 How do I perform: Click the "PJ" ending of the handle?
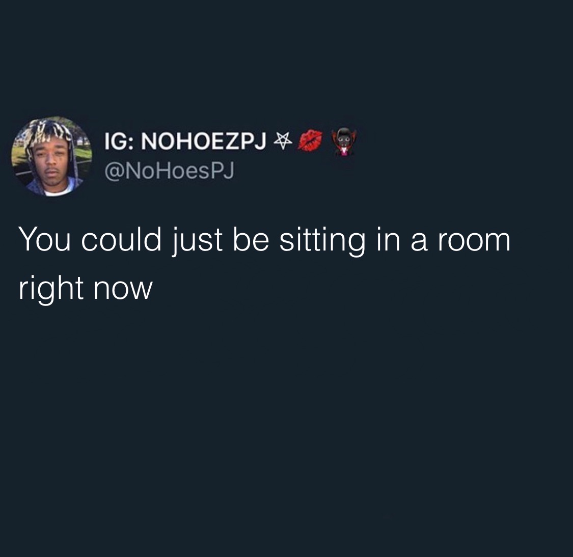(x=223, y=171)
